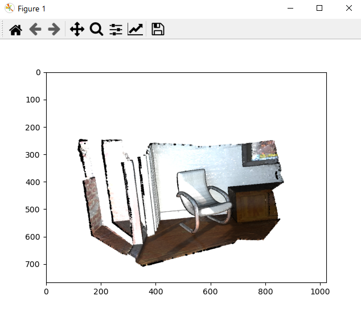Minimize the Figure 1 window
This screenshot has height=312, width=361.
[x=290, y=9]
